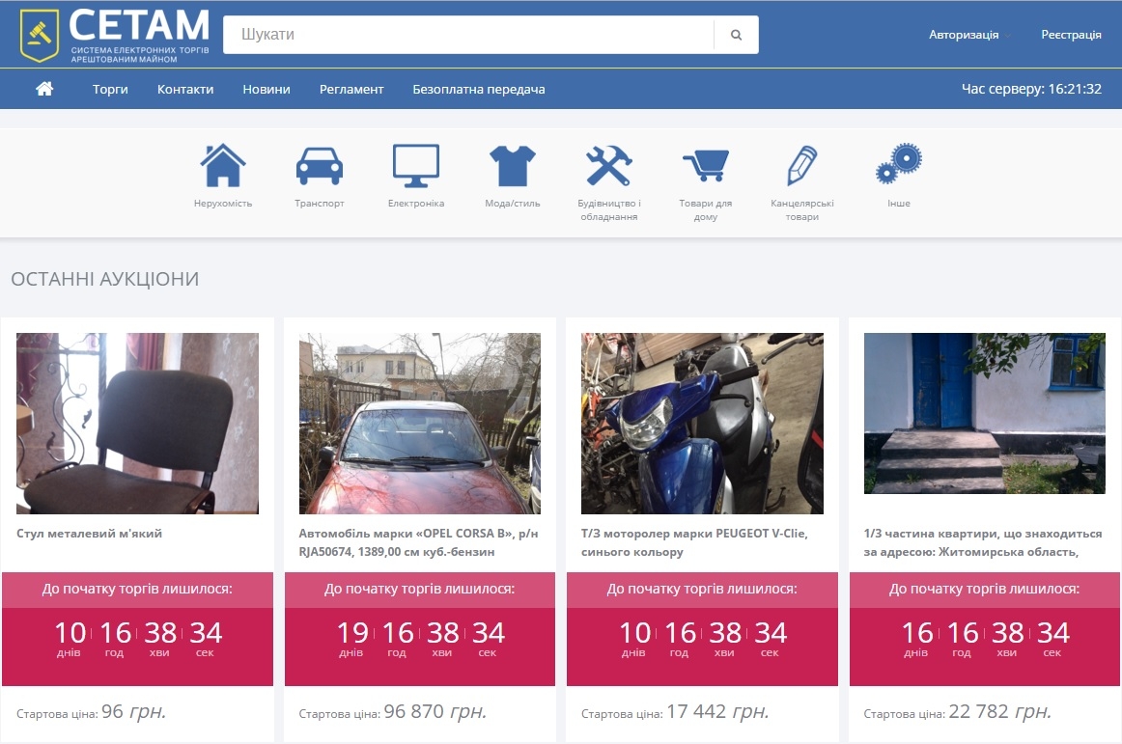
Task: Open the Реєстрація link
Action: pos(1071,35)
